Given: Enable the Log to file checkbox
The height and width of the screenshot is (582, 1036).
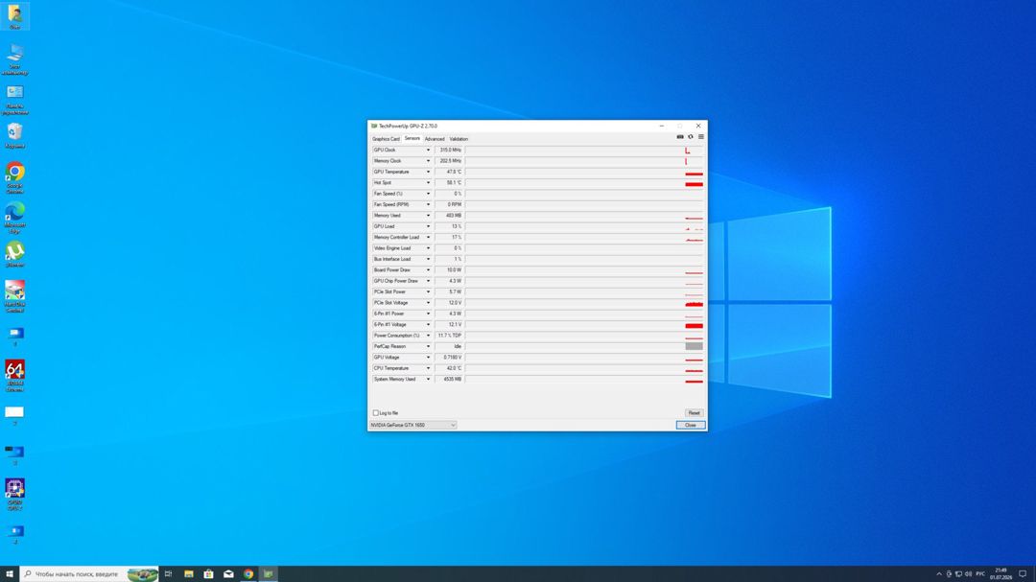Looking at the screenshot, I should click(x=376, y=413).
